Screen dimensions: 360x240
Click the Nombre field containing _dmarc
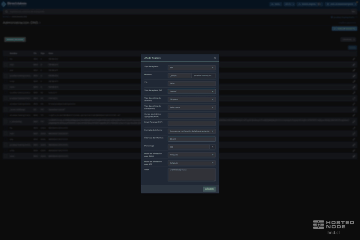coord(180,76)
